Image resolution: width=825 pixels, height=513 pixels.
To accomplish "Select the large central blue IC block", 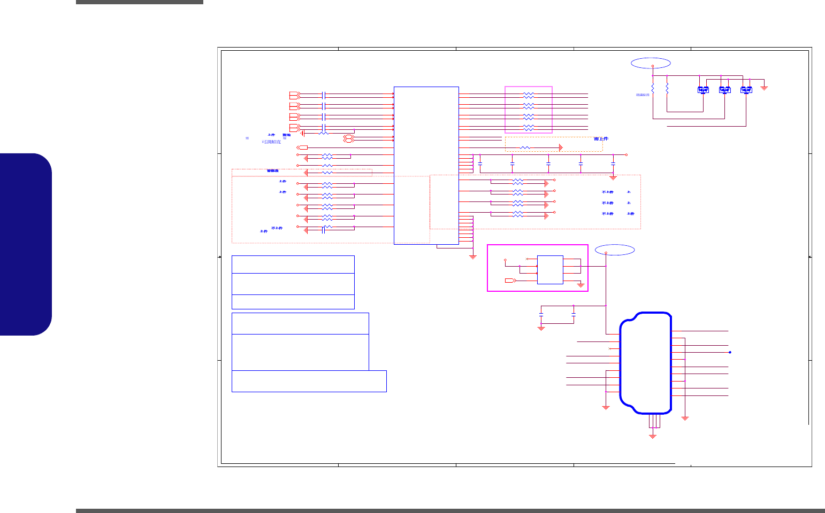I will point(426,166).
